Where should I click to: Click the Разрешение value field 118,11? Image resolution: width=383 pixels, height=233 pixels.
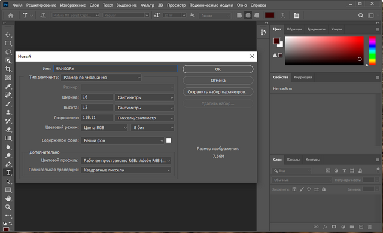(x=97, y=118)
